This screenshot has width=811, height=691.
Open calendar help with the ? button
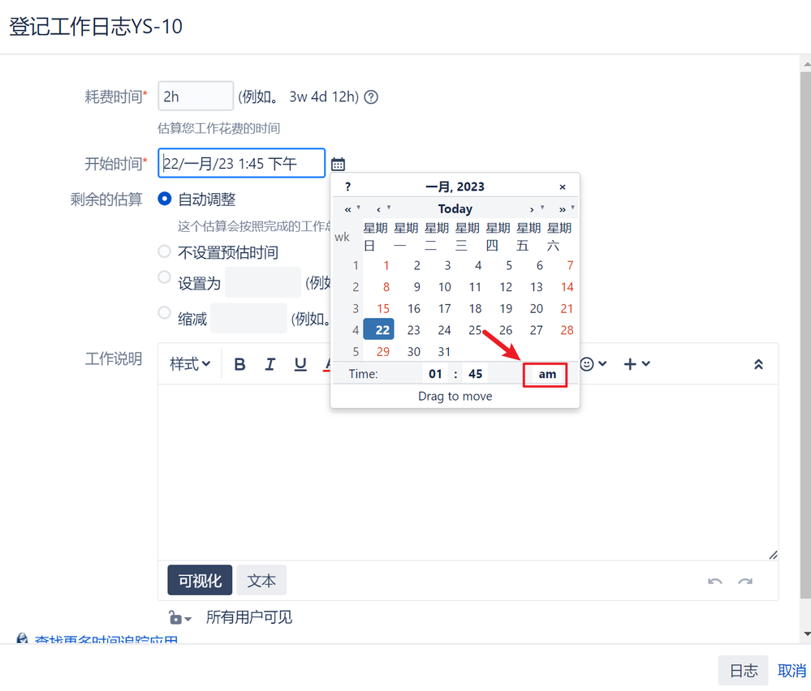tap(347, 187)
